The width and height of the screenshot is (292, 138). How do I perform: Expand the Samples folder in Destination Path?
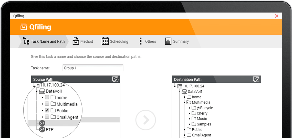pos(189,124)
